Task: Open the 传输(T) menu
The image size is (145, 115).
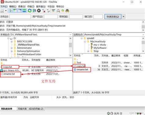Action: [31, 6]
